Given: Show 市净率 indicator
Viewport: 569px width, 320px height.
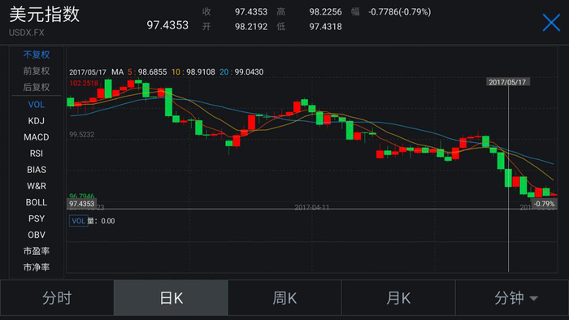Looking at the screenshot, I should click(x=37, y=267).
